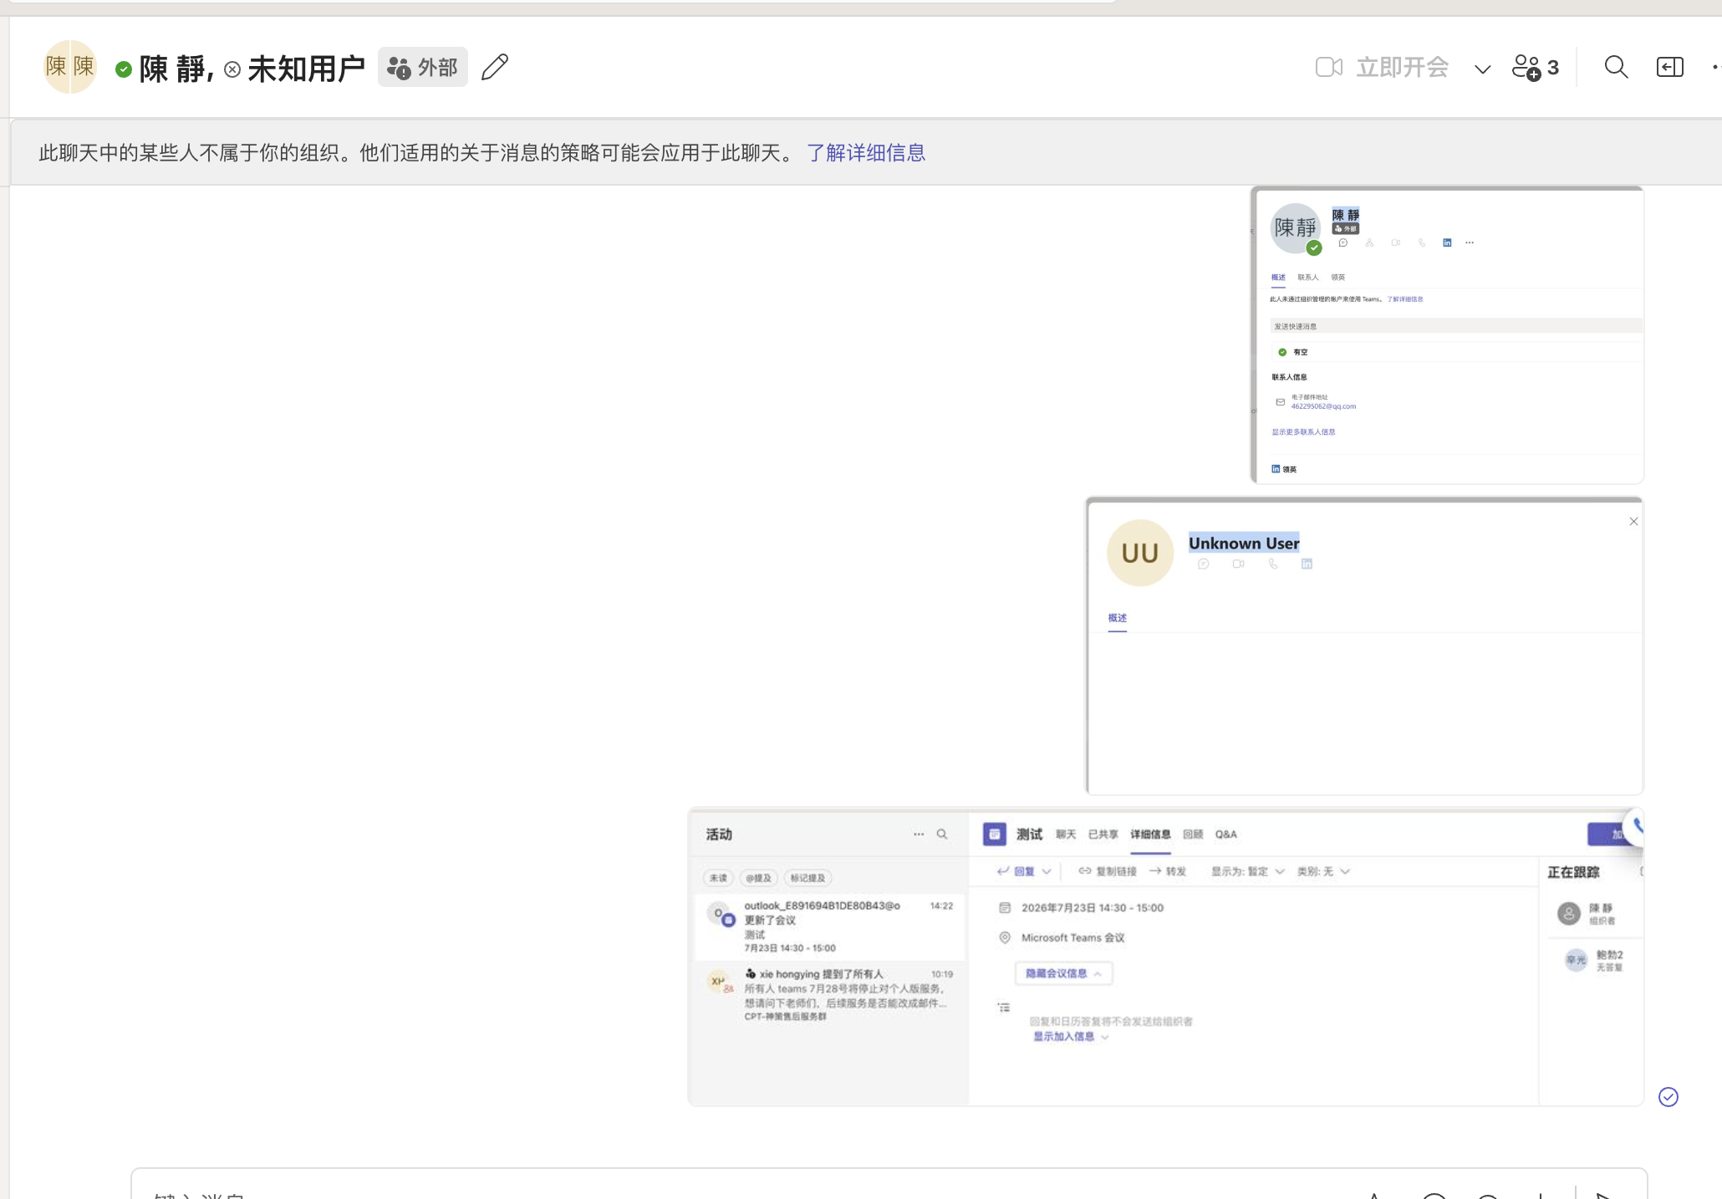
Task: Open the participants list showing 3 people
Action: tap(1536, 67)
